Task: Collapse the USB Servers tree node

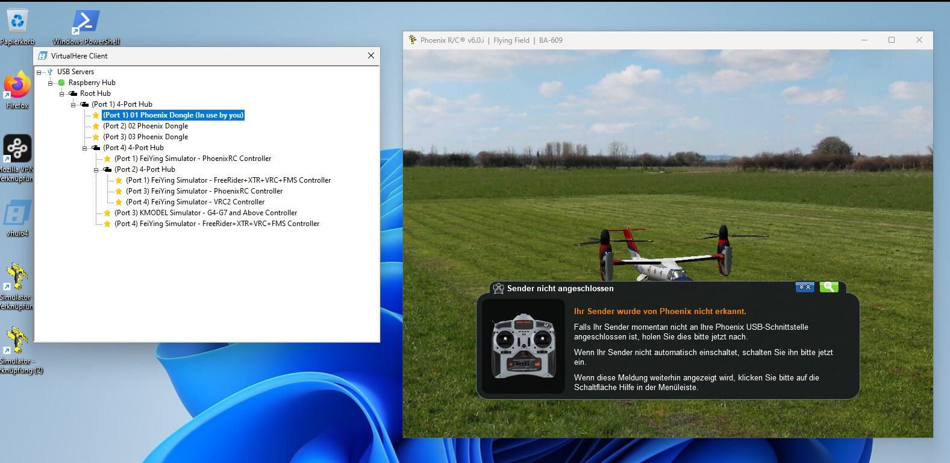Action: click(39, 72)
